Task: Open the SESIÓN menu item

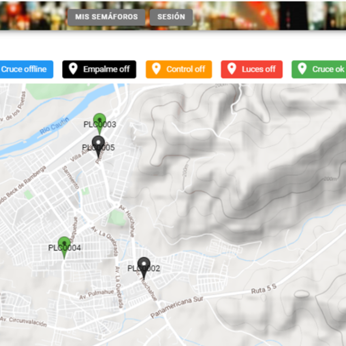Action: tap(171, 17)
